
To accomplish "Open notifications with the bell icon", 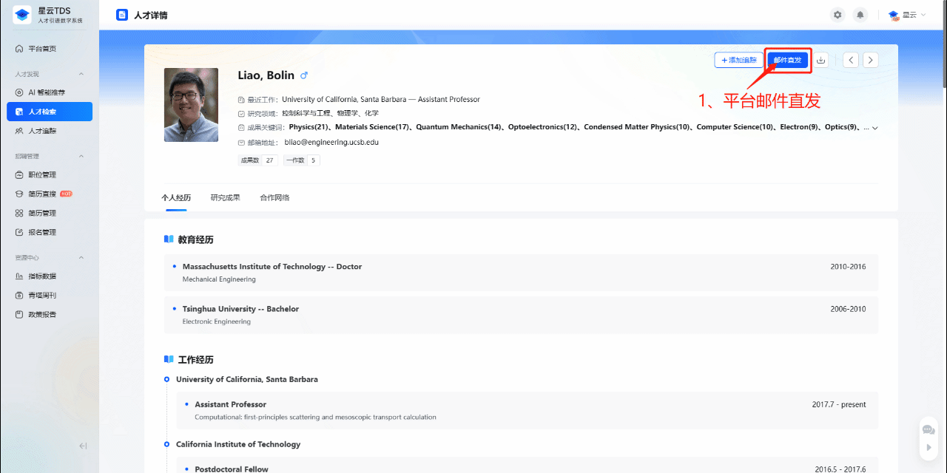I will pos(860,15).
